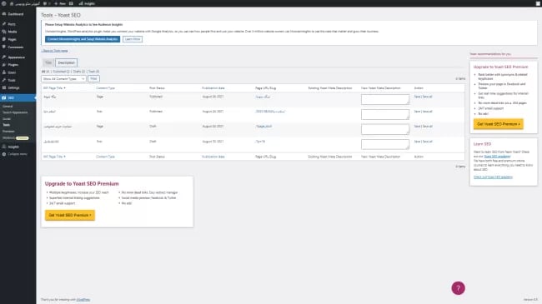Viewport: 542px width, 304px height.
Task: Open the Show All Content Types dropdown
Action: coord(63,79)
